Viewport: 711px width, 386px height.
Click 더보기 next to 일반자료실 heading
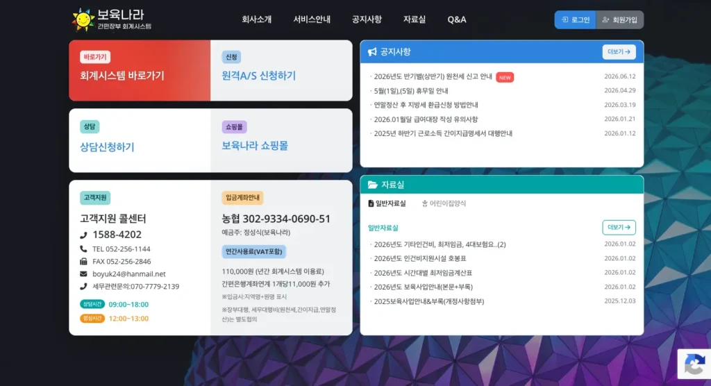point(619,228)
